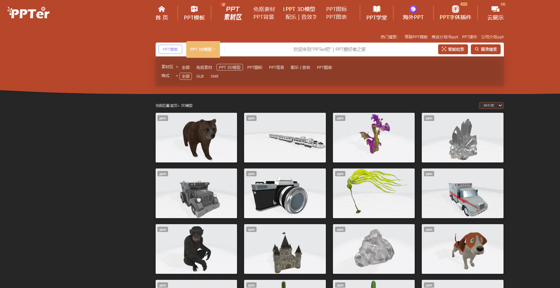Go to the home page icon
The image size is (560, 288).
[x=162, y=9]
